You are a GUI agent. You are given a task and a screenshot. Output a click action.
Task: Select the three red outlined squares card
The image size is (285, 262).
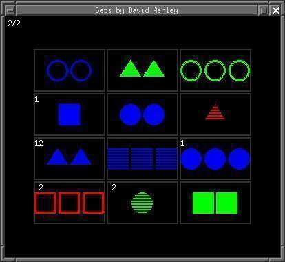click(70, 203)
